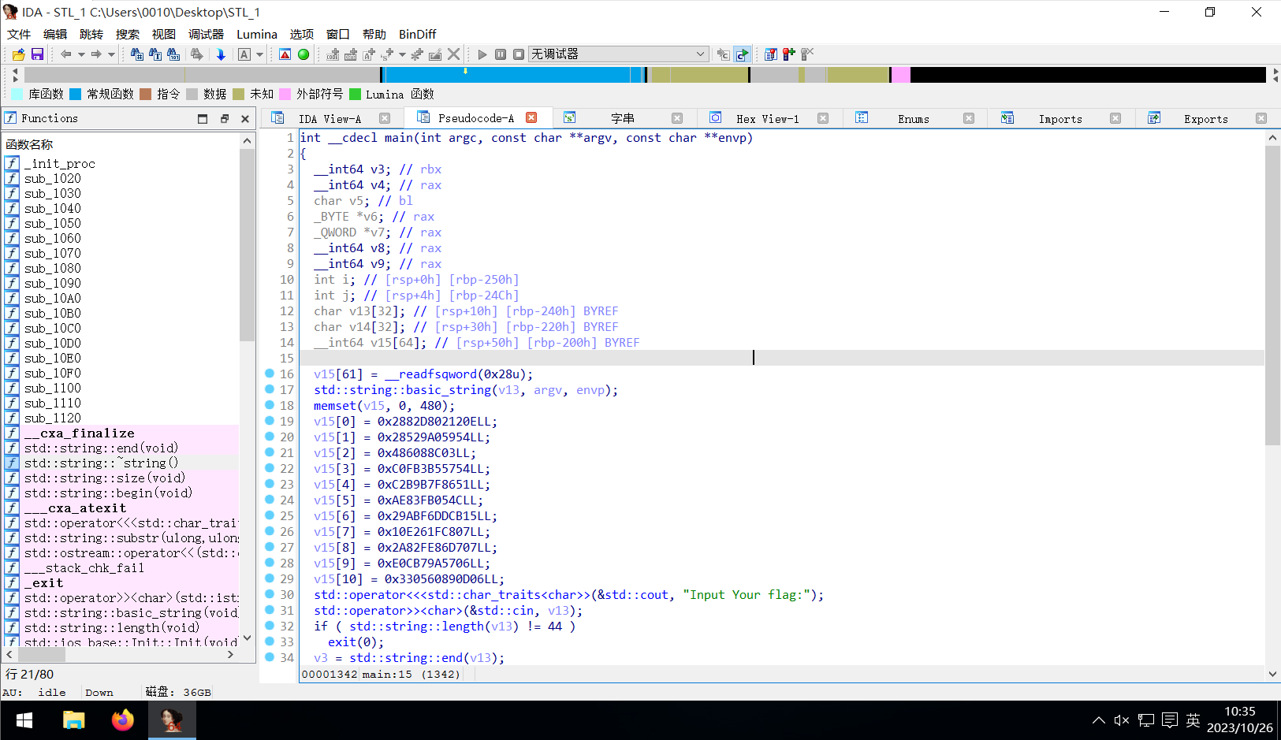This screenshot has width=1281, height=740.
Task: Click the Open file toolbar icon
Action: coord(19,54)
